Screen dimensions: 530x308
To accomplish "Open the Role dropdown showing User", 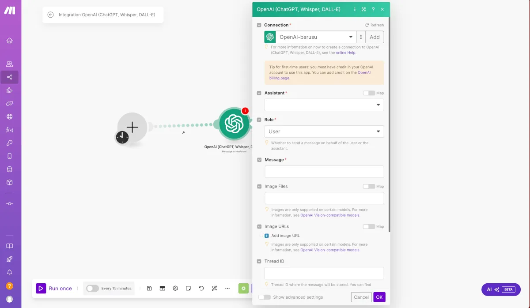I will click(324, 131).
